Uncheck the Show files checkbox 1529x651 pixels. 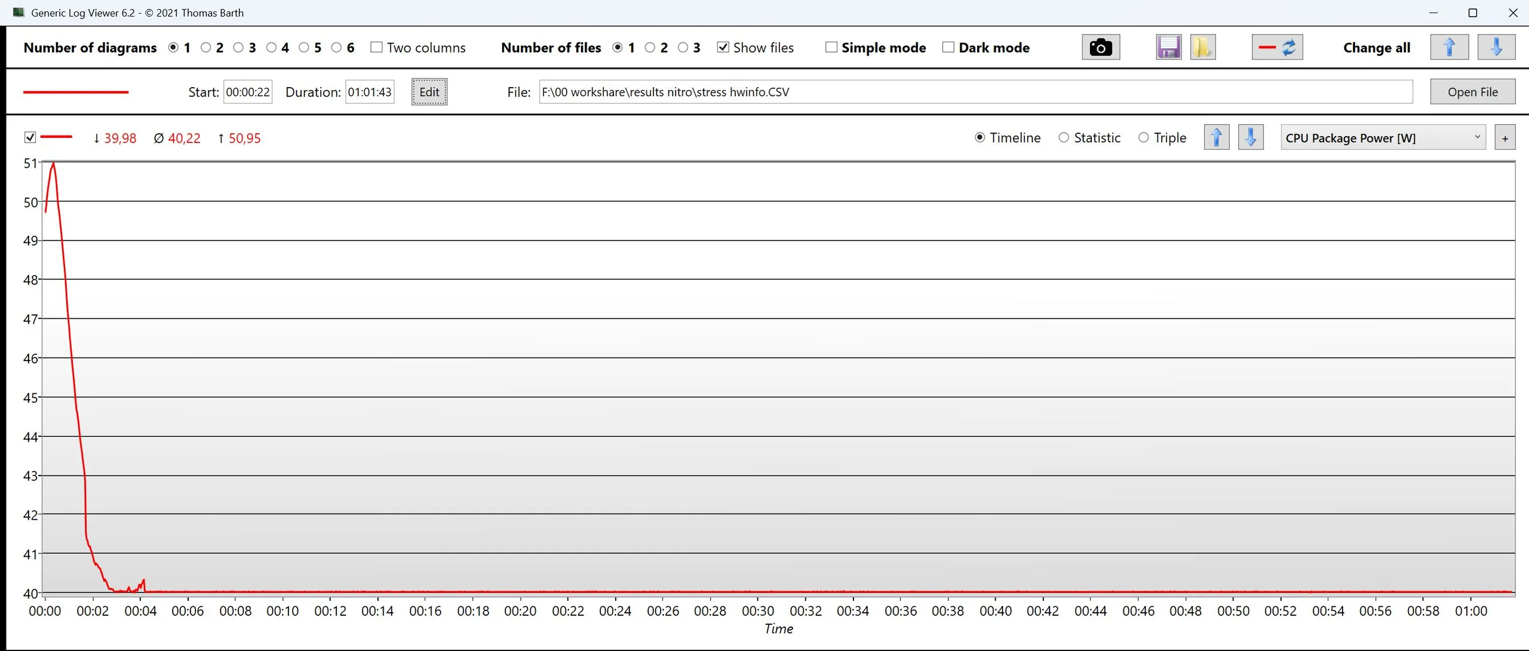pos(723,47)
